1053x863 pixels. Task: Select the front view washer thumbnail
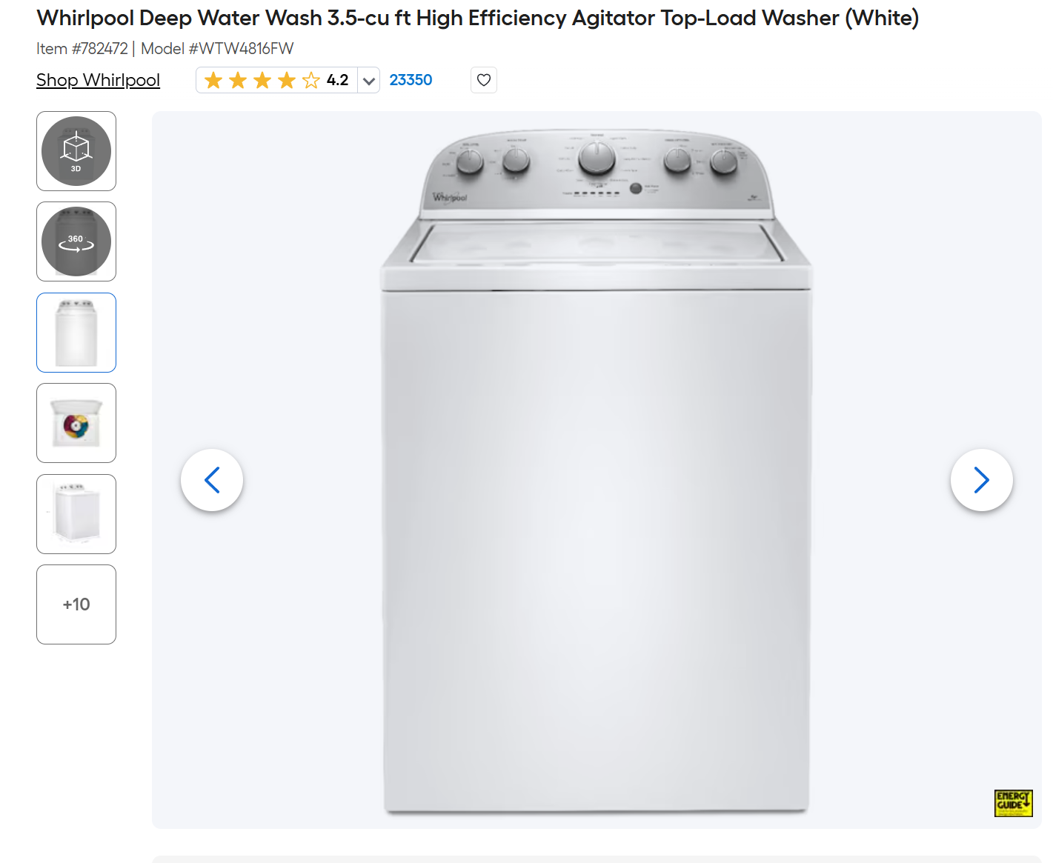(76, 333)
